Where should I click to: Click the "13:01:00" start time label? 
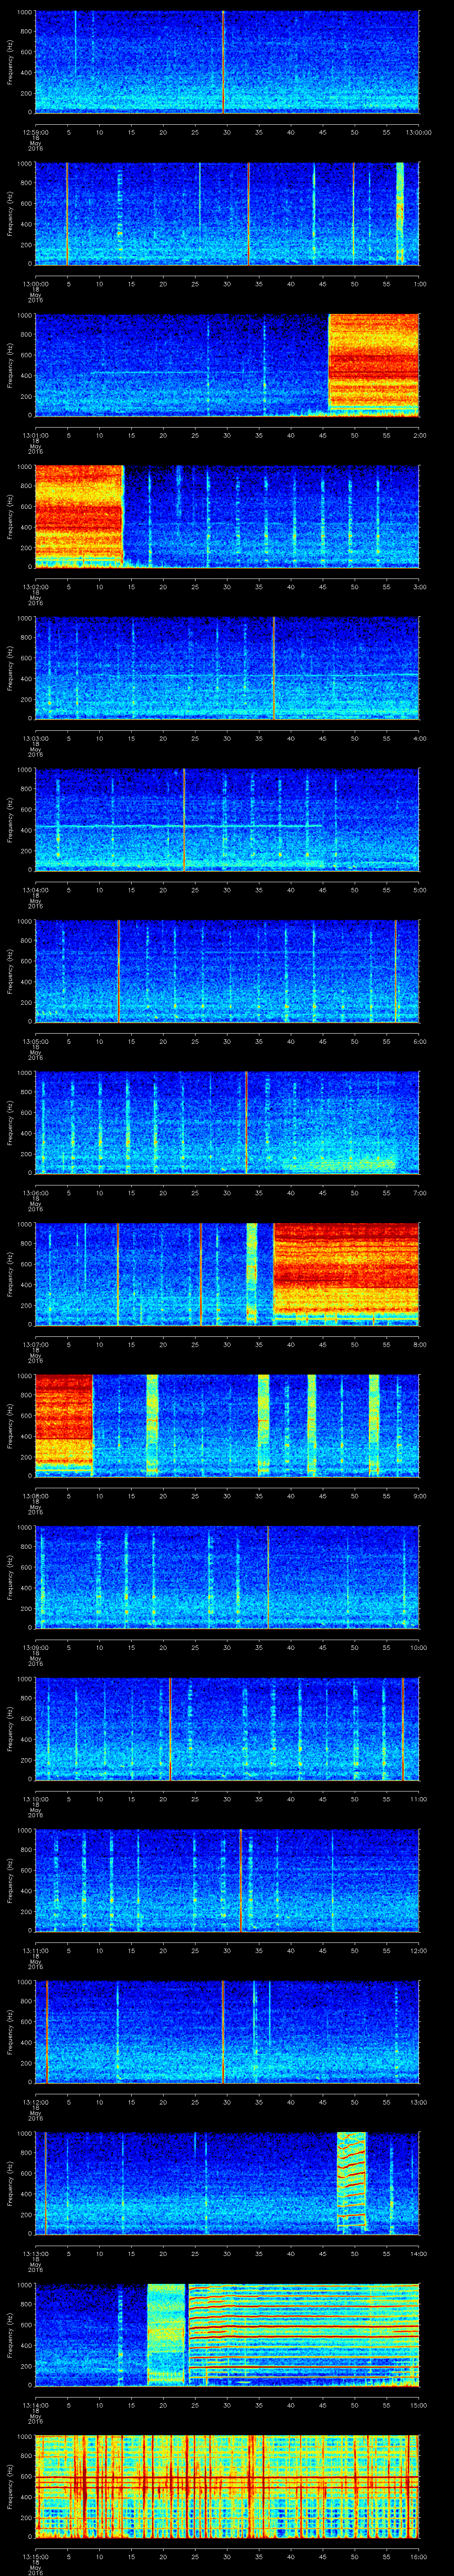[36, 434]
